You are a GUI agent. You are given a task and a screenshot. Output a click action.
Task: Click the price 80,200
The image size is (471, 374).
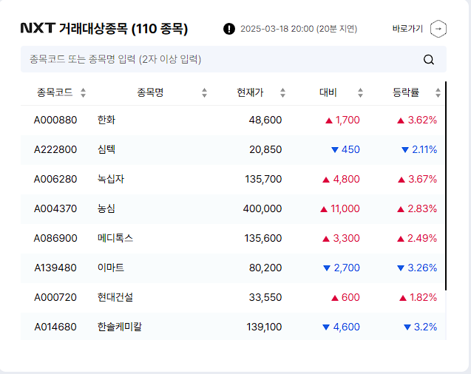click(x=265, y=268)
